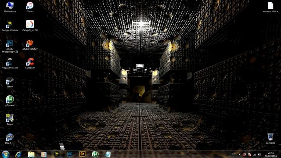281x158 pixels.
Task: Open Windows Media Player from taskbar
Action: click(x=43, y=154)
